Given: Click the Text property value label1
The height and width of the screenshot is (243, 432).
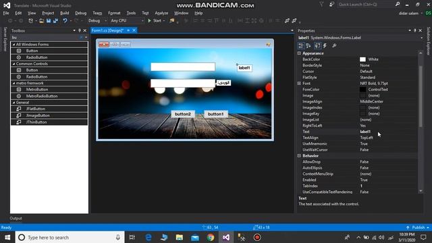Looking at the screenshot, I should pos(365,132).
